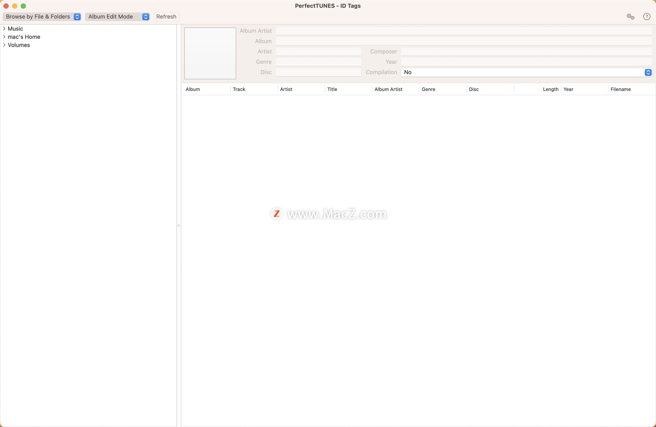Open the settings gears icon

click(630, 16)
